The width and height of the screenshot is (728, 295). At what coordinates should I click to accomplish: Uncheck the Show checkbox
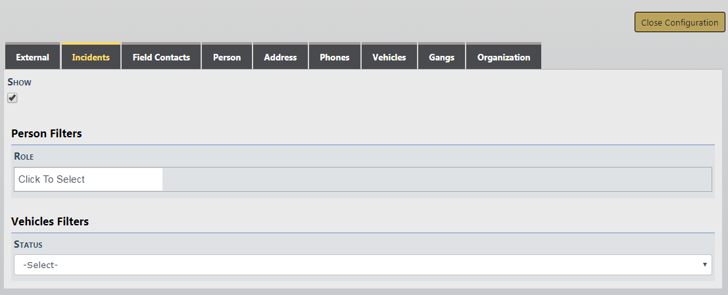pos(12,98)
